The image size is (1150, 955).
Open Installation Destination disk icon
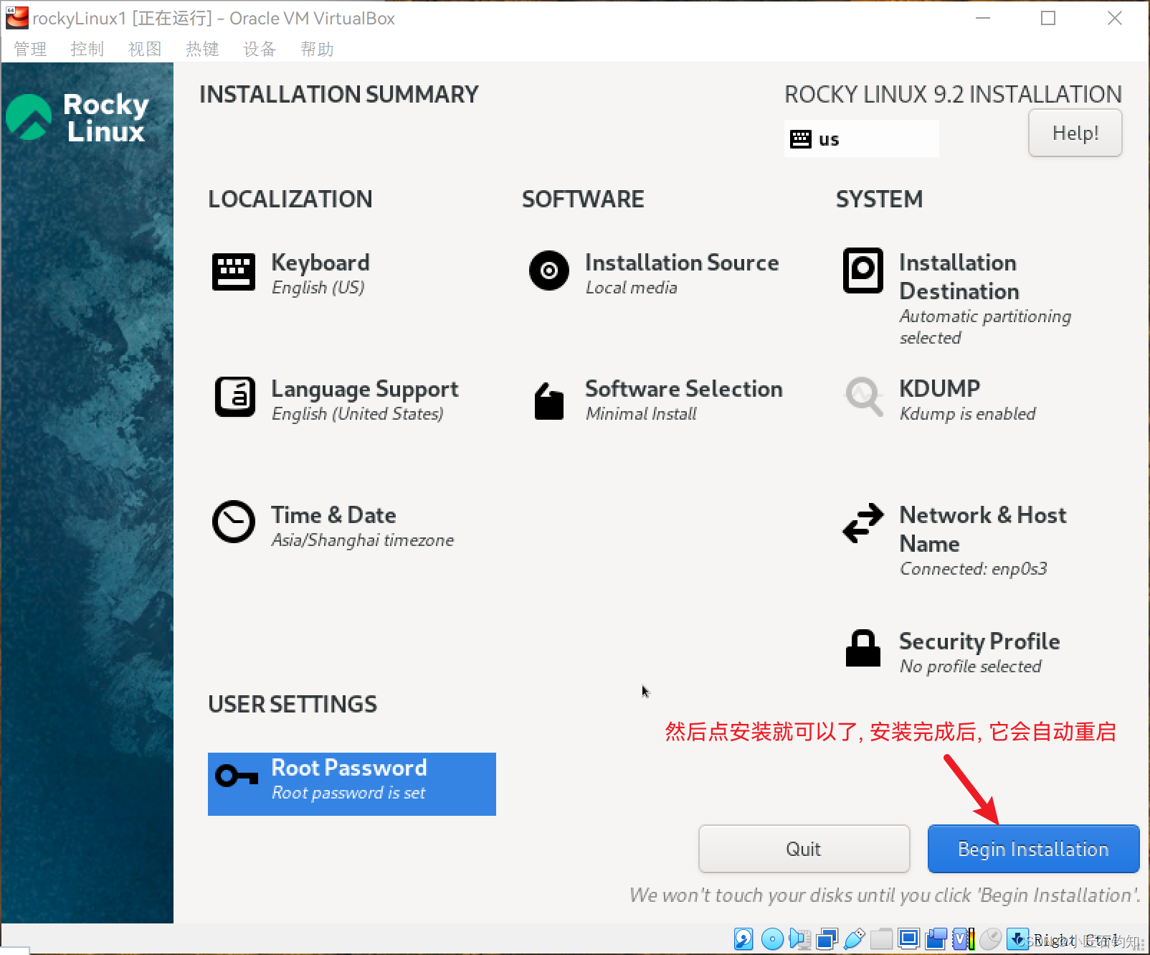(x=863, y=270)
